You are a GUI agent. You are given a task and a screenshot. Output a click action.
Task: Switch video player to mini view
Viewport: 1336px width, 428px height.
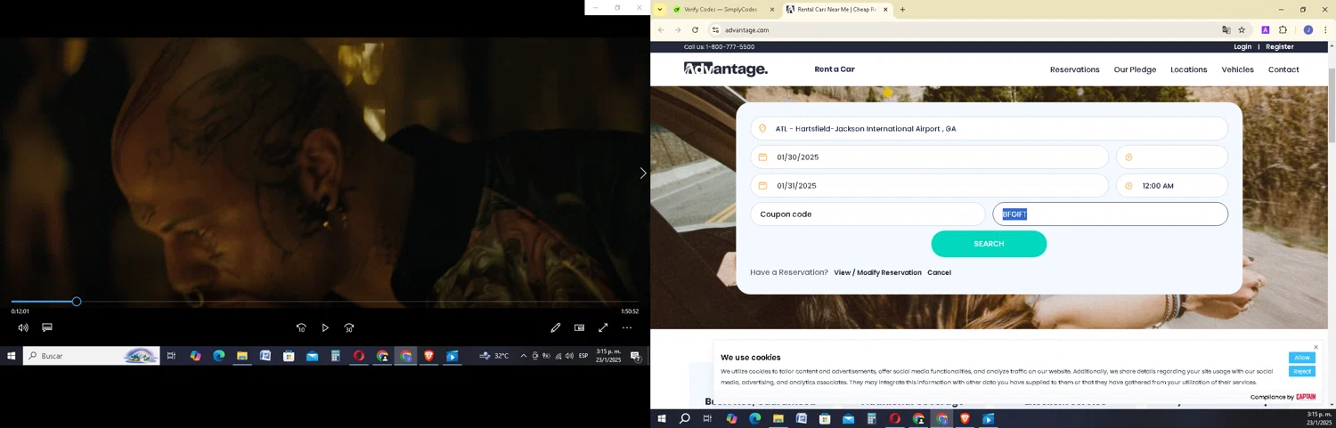(579, 327)
